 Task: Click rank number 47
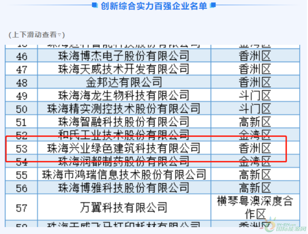(22, 70)
